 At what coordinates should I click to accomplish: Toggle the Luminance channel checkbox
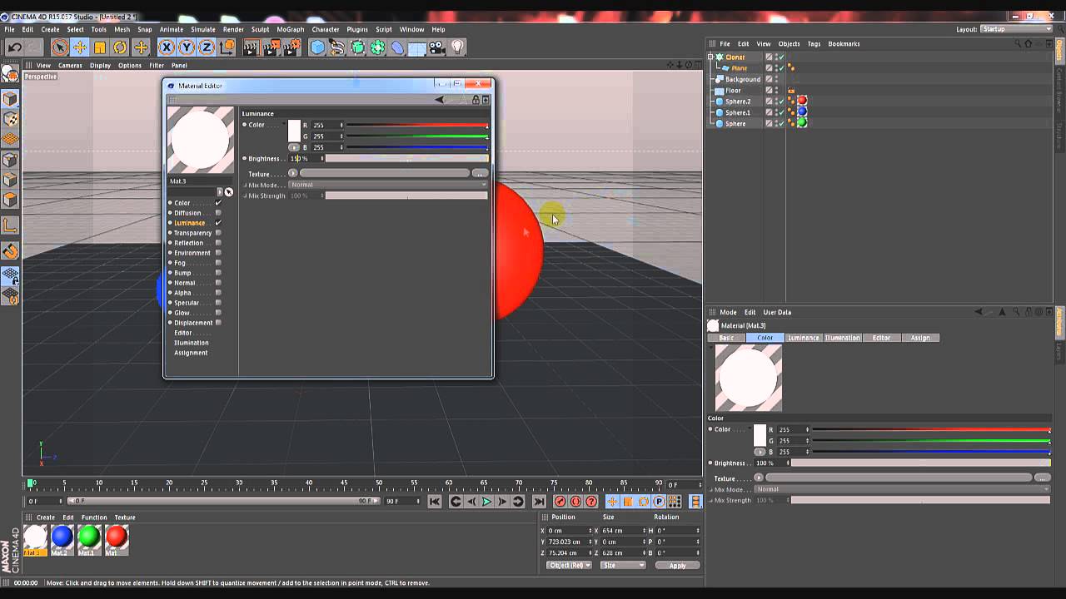[x=218, y=223]
